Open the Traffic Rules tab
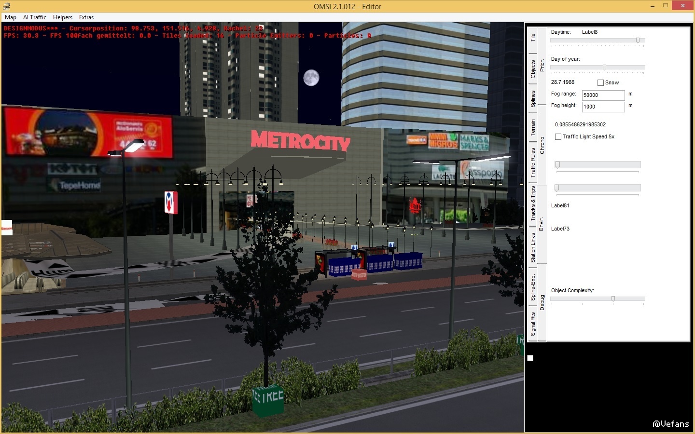The image size is (695, 434). click(x=533, y=163)
